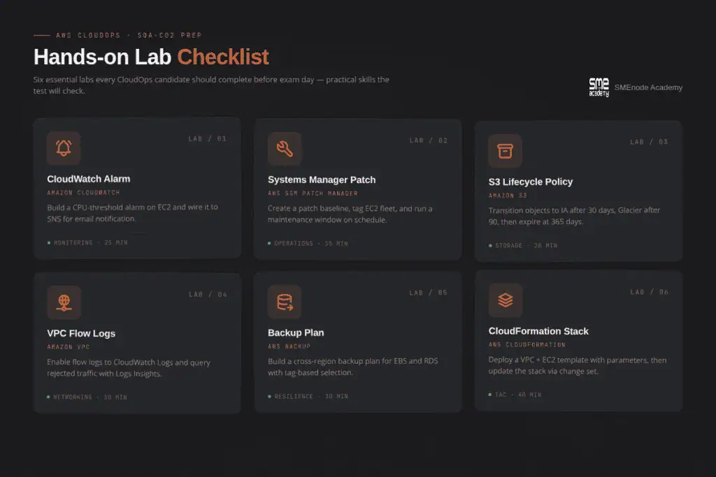Screen dimensions: 716x477
Task: Select the S3 Lifecycle Policy heading
Action: (x=530, y=182)
